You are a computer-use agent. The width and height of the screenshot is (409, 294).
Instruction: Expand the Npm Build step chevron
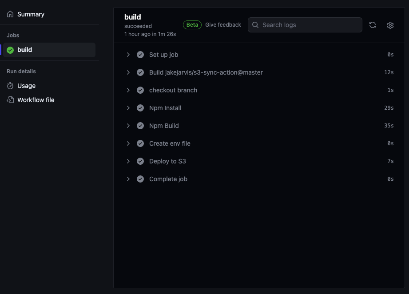click(x=128, y=126)
